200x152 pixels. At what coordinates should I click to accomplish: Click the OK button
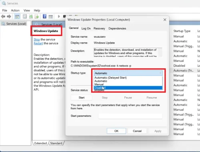point(116,131)
